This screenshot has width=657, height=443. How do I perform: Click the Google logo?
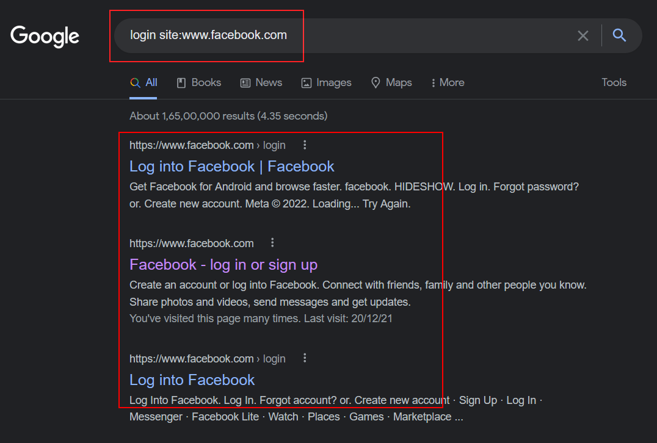point(45,37)
